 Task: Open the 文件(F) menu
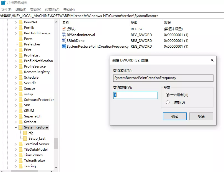pos(6,10)
